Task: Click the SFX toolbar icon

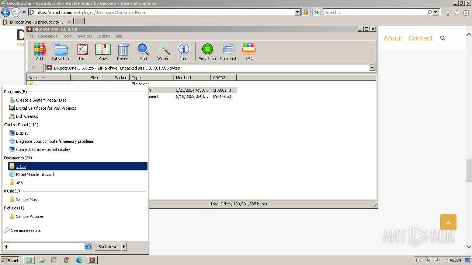Action: coord(249,52)
